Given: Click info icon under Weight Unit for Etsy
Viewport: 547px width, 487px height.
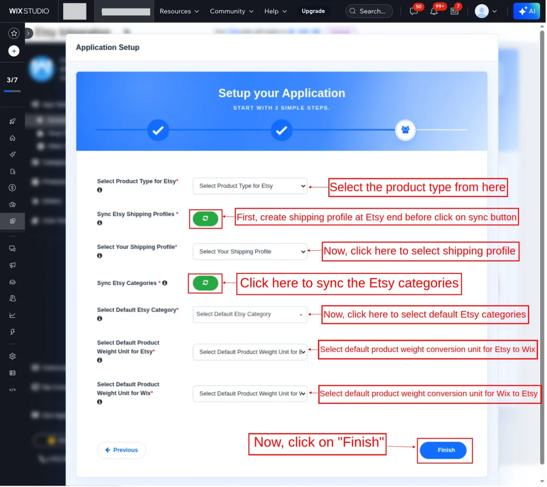Looking at the screenshot, I should (x=100, y=360).
